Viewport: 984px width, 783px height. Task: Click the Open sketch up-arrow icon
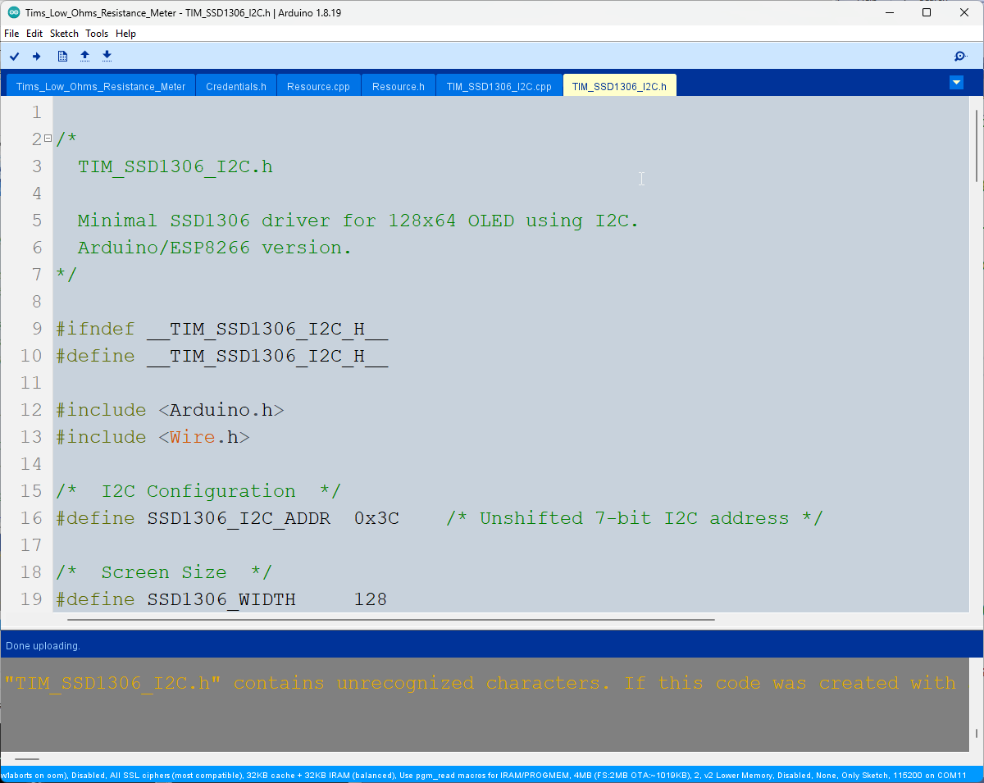(x=84, y=56)
